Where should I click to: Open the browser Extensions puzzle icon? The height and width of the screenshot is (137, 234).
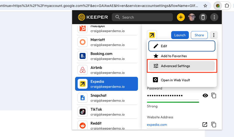tap(227, 5)
